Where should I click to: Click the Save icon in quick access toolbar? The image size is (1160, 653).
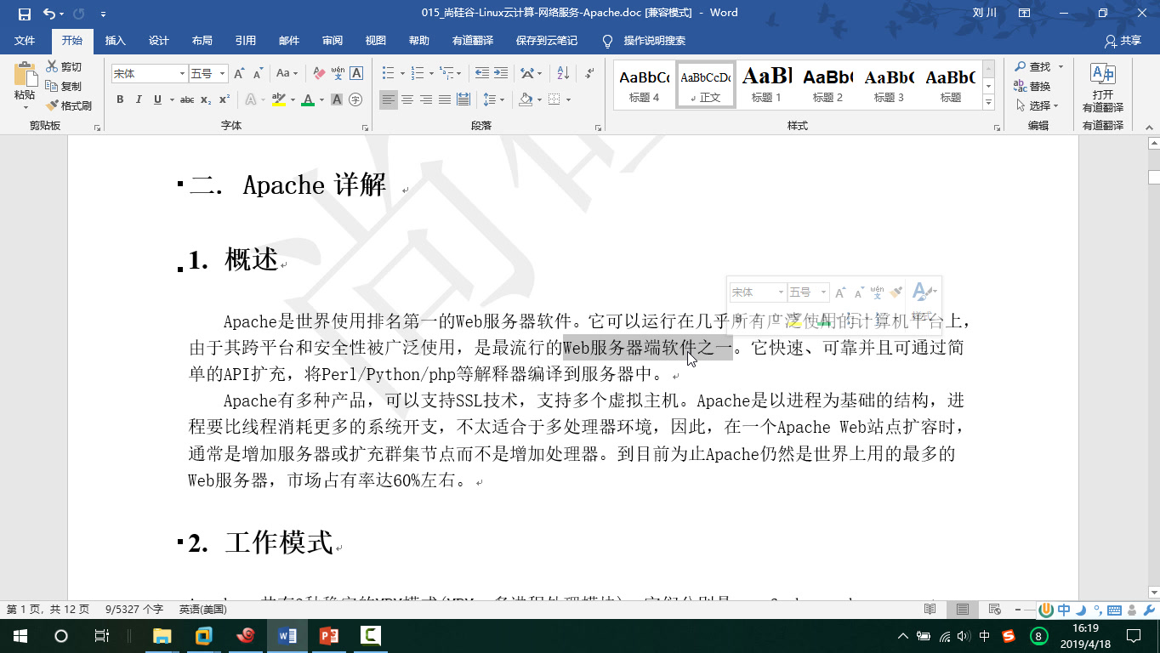point(24,14)
